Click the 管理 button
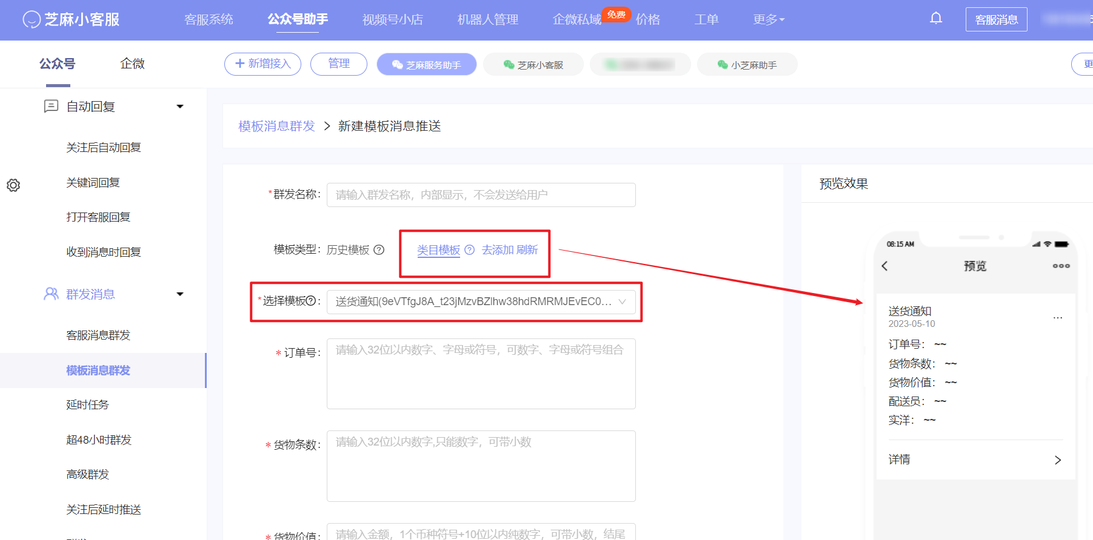Screen dimensions: 1093x540 point(339,64)
